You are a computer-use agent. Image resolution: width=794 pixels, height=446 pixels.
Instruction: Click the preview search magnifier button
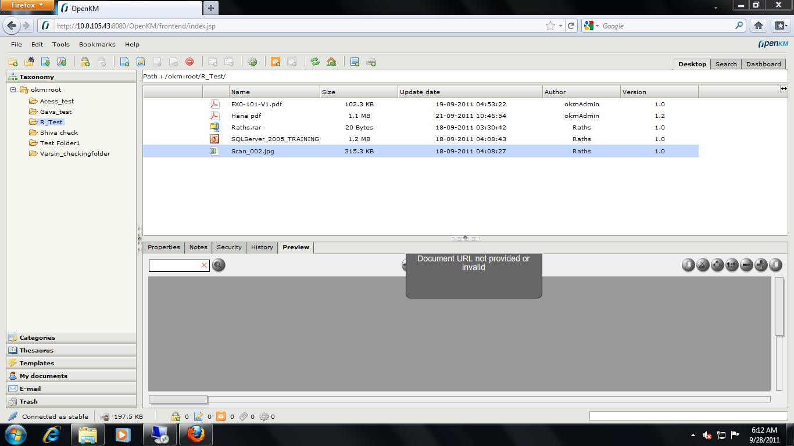[x=219, y=265]
